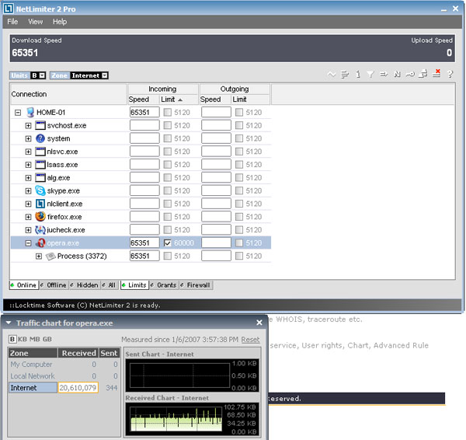Image resolution: width=466 pixels, height=440 pixels.
Task: Click the double-arrow toolbar icon
Action: [x=384, y=74]
